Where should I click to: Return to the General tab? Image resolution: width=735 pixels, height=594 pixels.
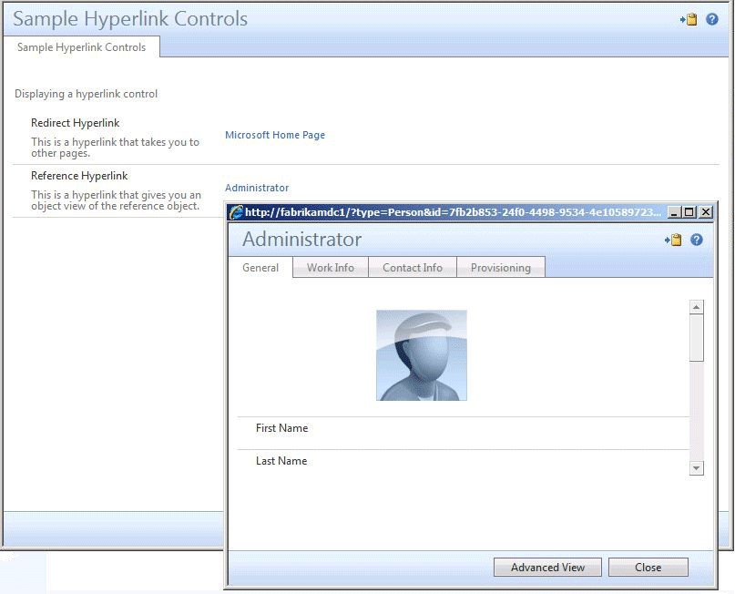click(x=260, y=268)
